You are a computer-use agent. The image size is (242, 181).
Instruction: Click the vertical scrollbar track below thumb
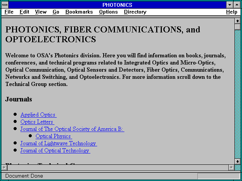tap(237, 94)
